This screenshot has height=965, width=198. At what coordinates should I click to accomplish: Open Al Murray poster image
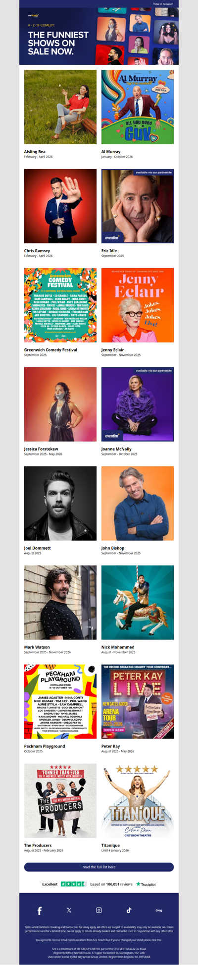[138, 107]
